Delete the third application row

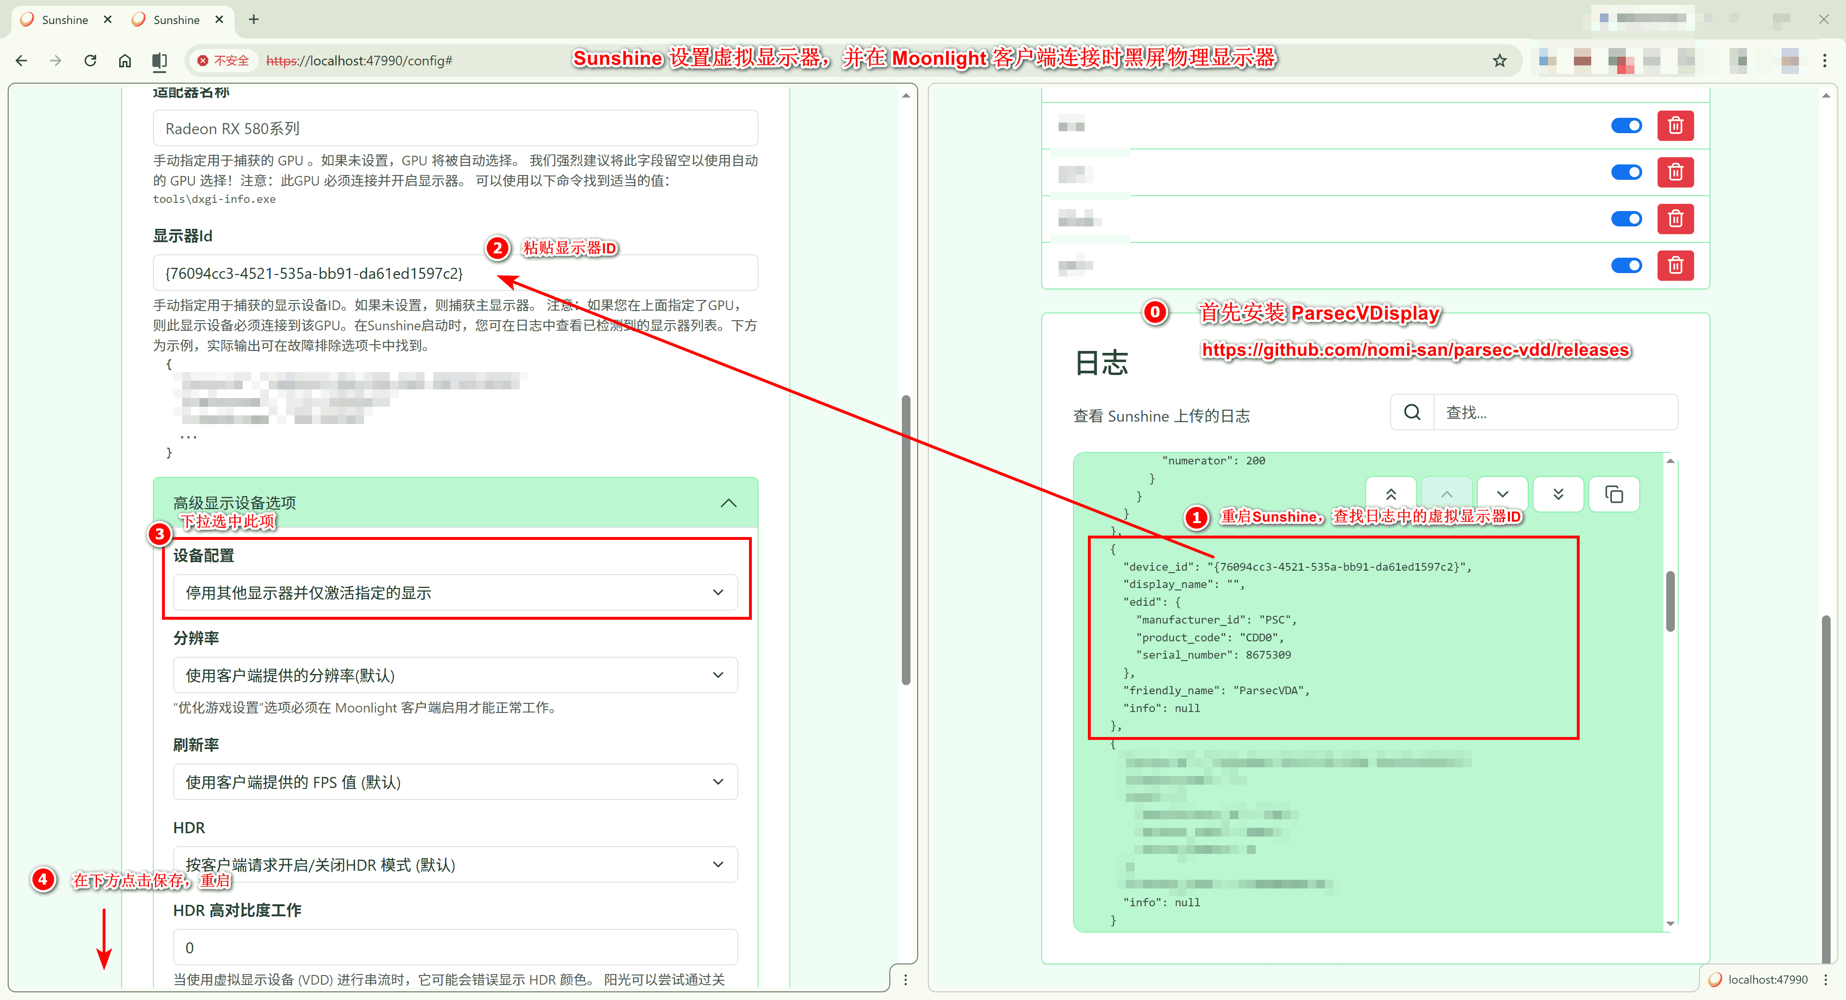(1675, 219)
